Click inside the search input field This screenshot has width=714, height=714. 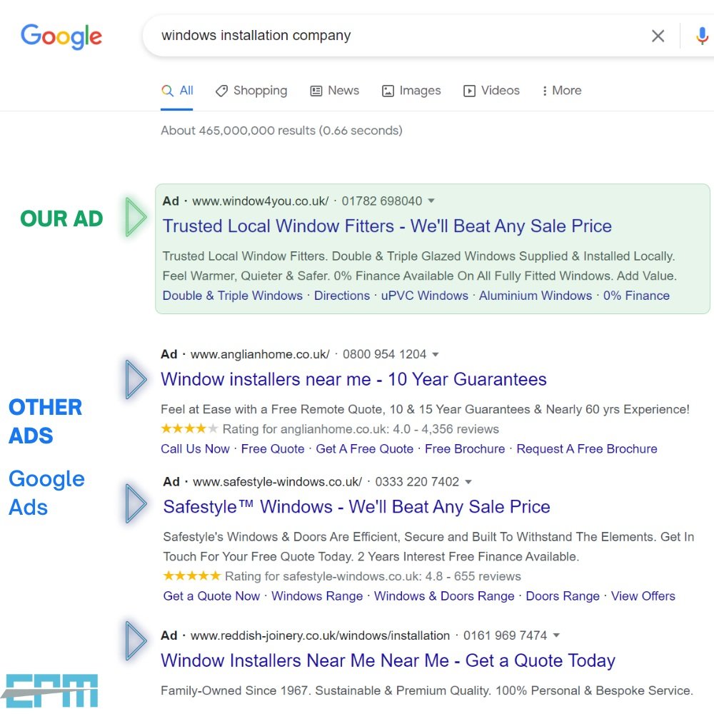pos(393,36)
